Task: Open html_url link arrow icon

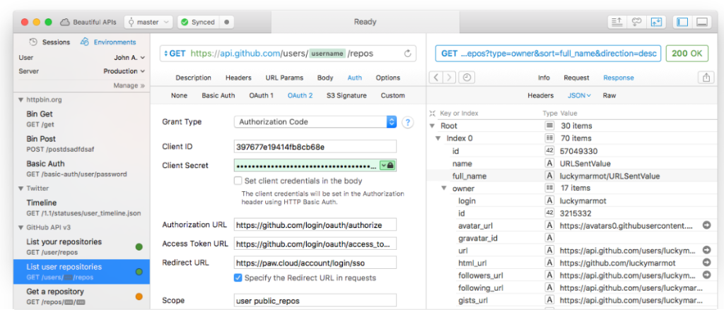Action: 706,263
